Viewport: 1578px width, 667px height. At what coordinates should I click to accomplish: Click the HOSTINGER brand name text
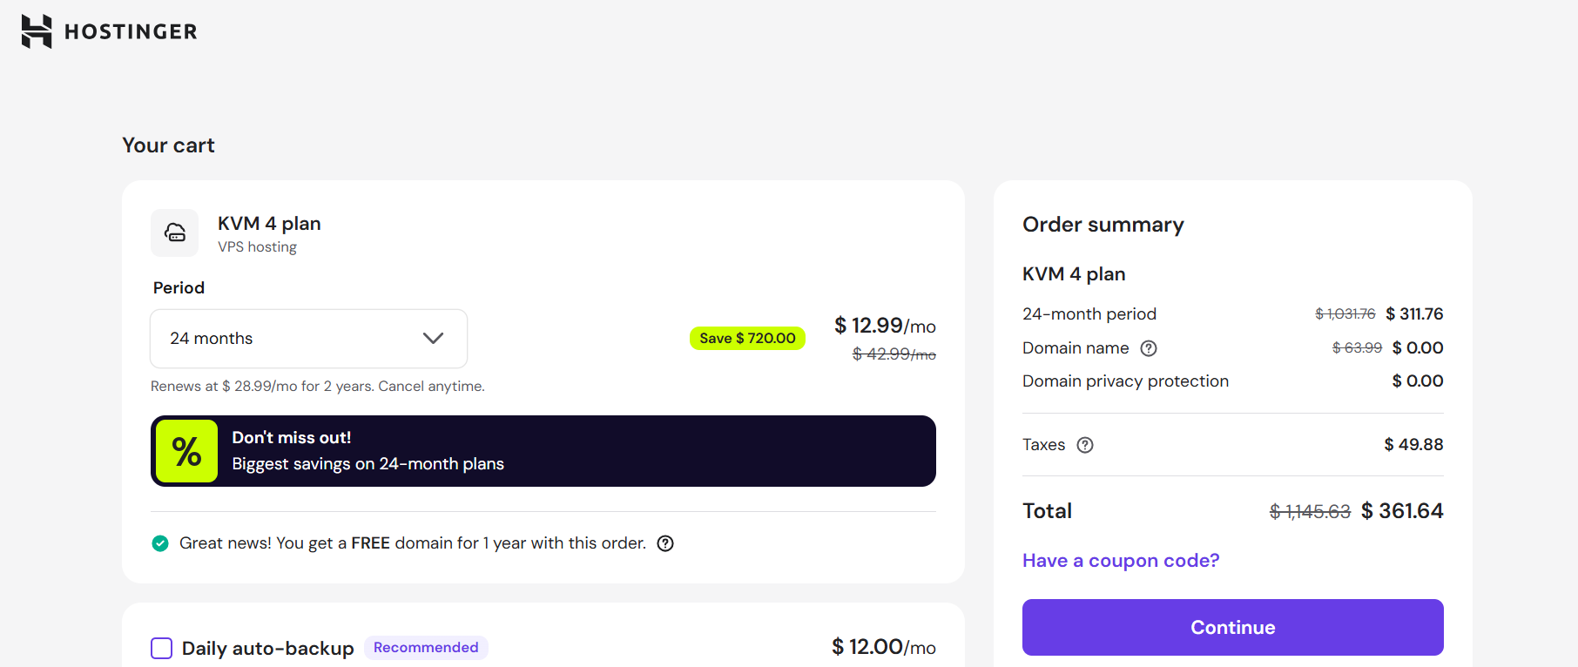[x=131, y=32]
